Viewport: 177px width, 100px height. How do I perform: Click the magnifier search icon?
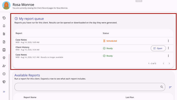pyautogui.click(x=162, y=87)
